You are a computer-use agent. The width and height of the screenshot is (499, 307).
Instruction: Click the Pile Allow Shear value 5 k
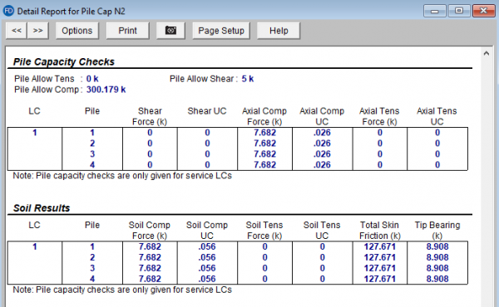[247, 79]
